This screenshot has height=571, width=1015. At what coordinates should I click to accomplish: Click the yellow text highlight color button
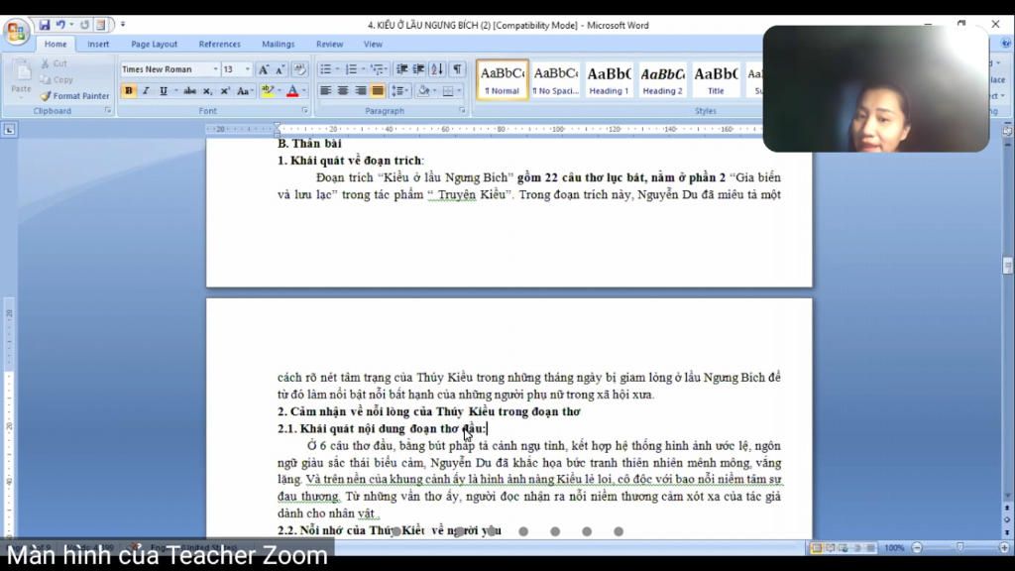[267, 90]
